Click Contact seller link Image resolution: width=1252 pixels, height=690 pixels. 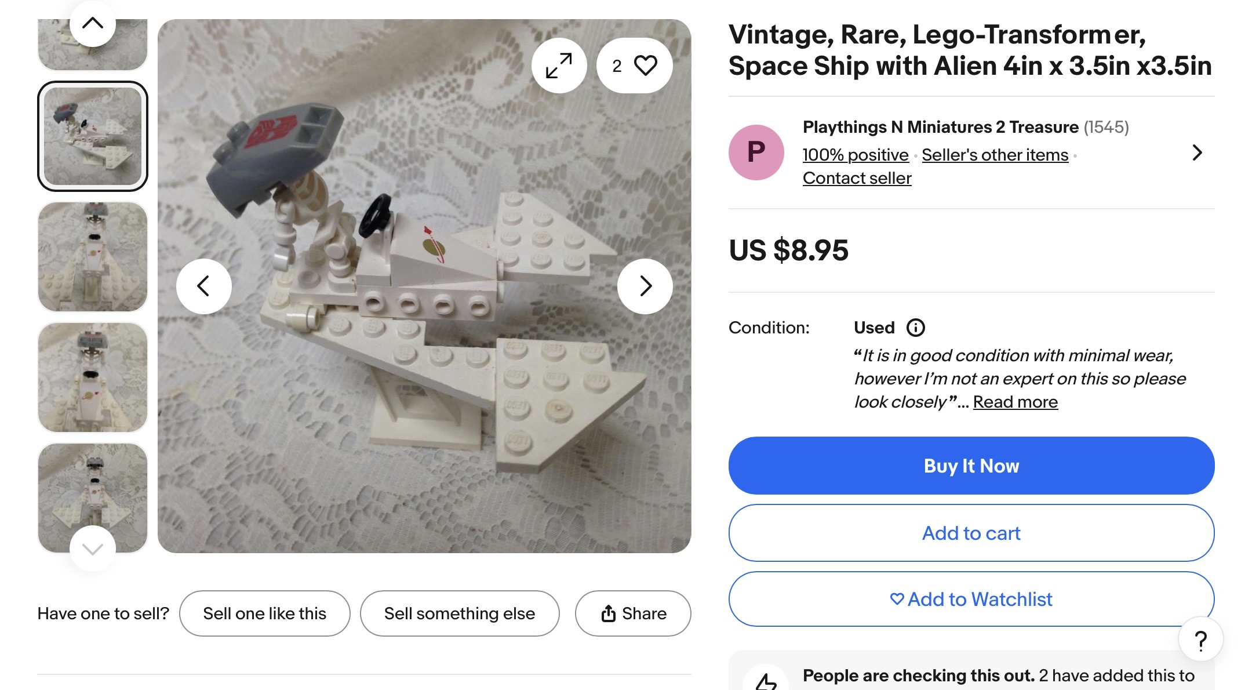click(857, 178)
